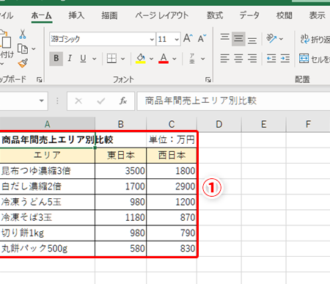Open the font name 游ゴシック dropdown
Screen dimensions: 330x284
pos(152,39)
